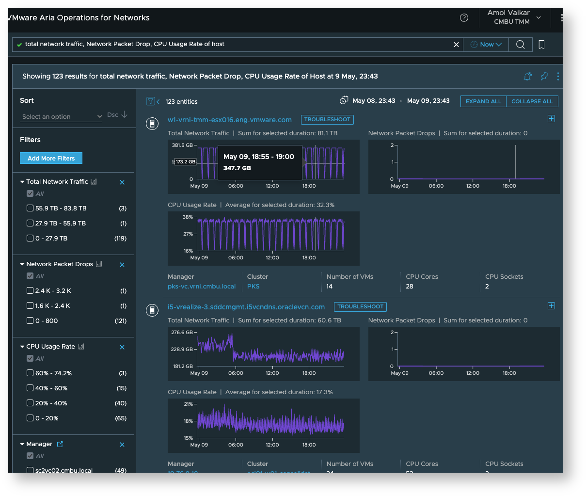
Task: Open the Now time selector dropdown
Action: point(486,45)
